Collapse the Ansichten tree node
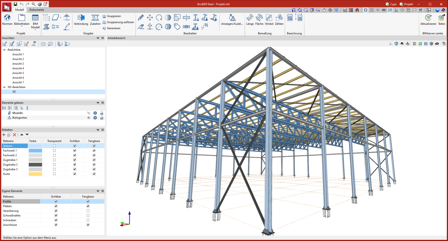This screenshot has height=241, width=448. click(4, 50)
